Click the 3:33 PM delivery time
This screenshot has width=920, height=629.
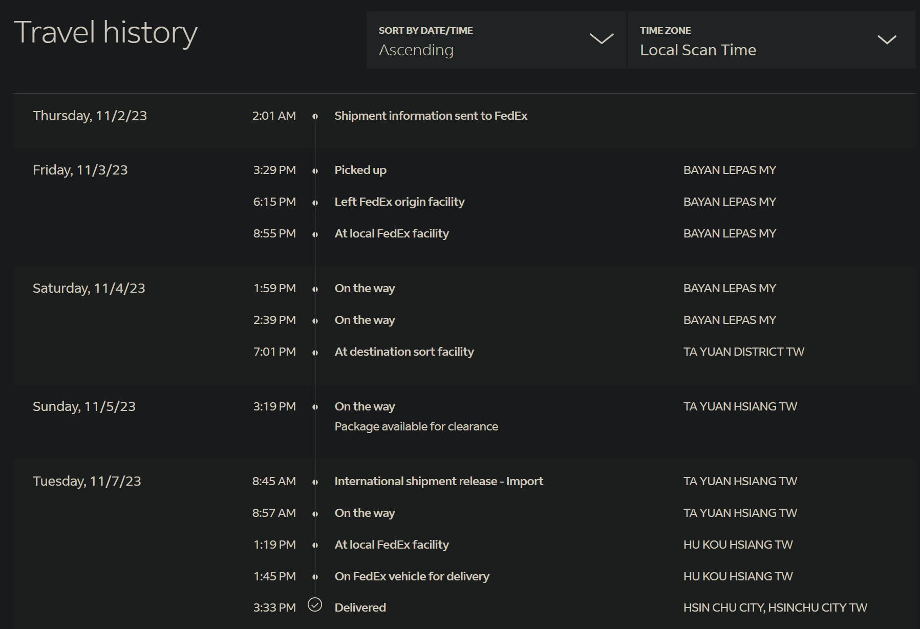point(274,608)
